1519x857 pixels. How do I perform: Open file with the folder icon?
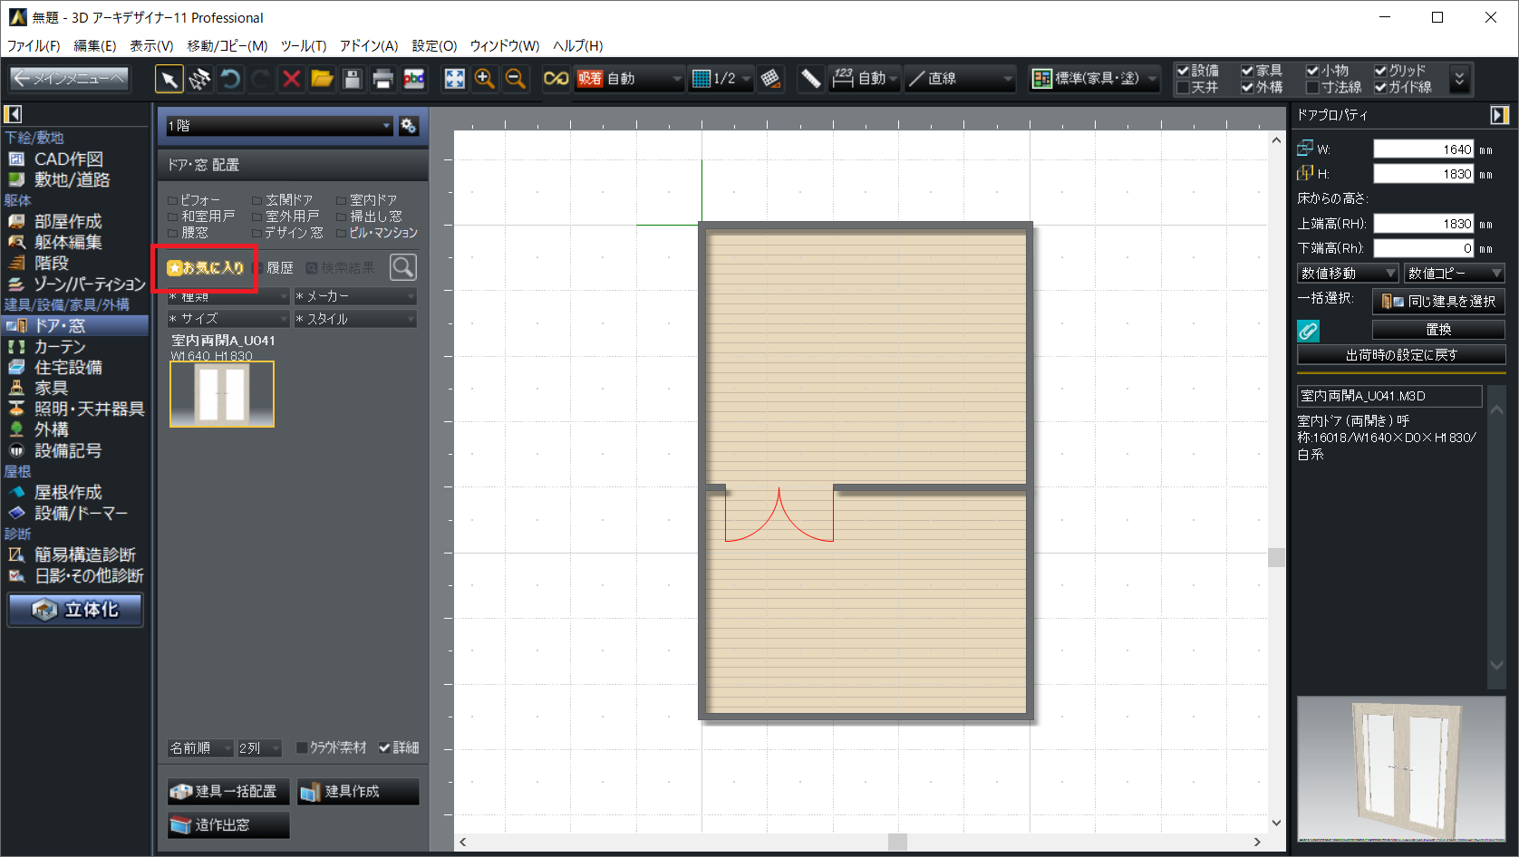tap(322, 80)
